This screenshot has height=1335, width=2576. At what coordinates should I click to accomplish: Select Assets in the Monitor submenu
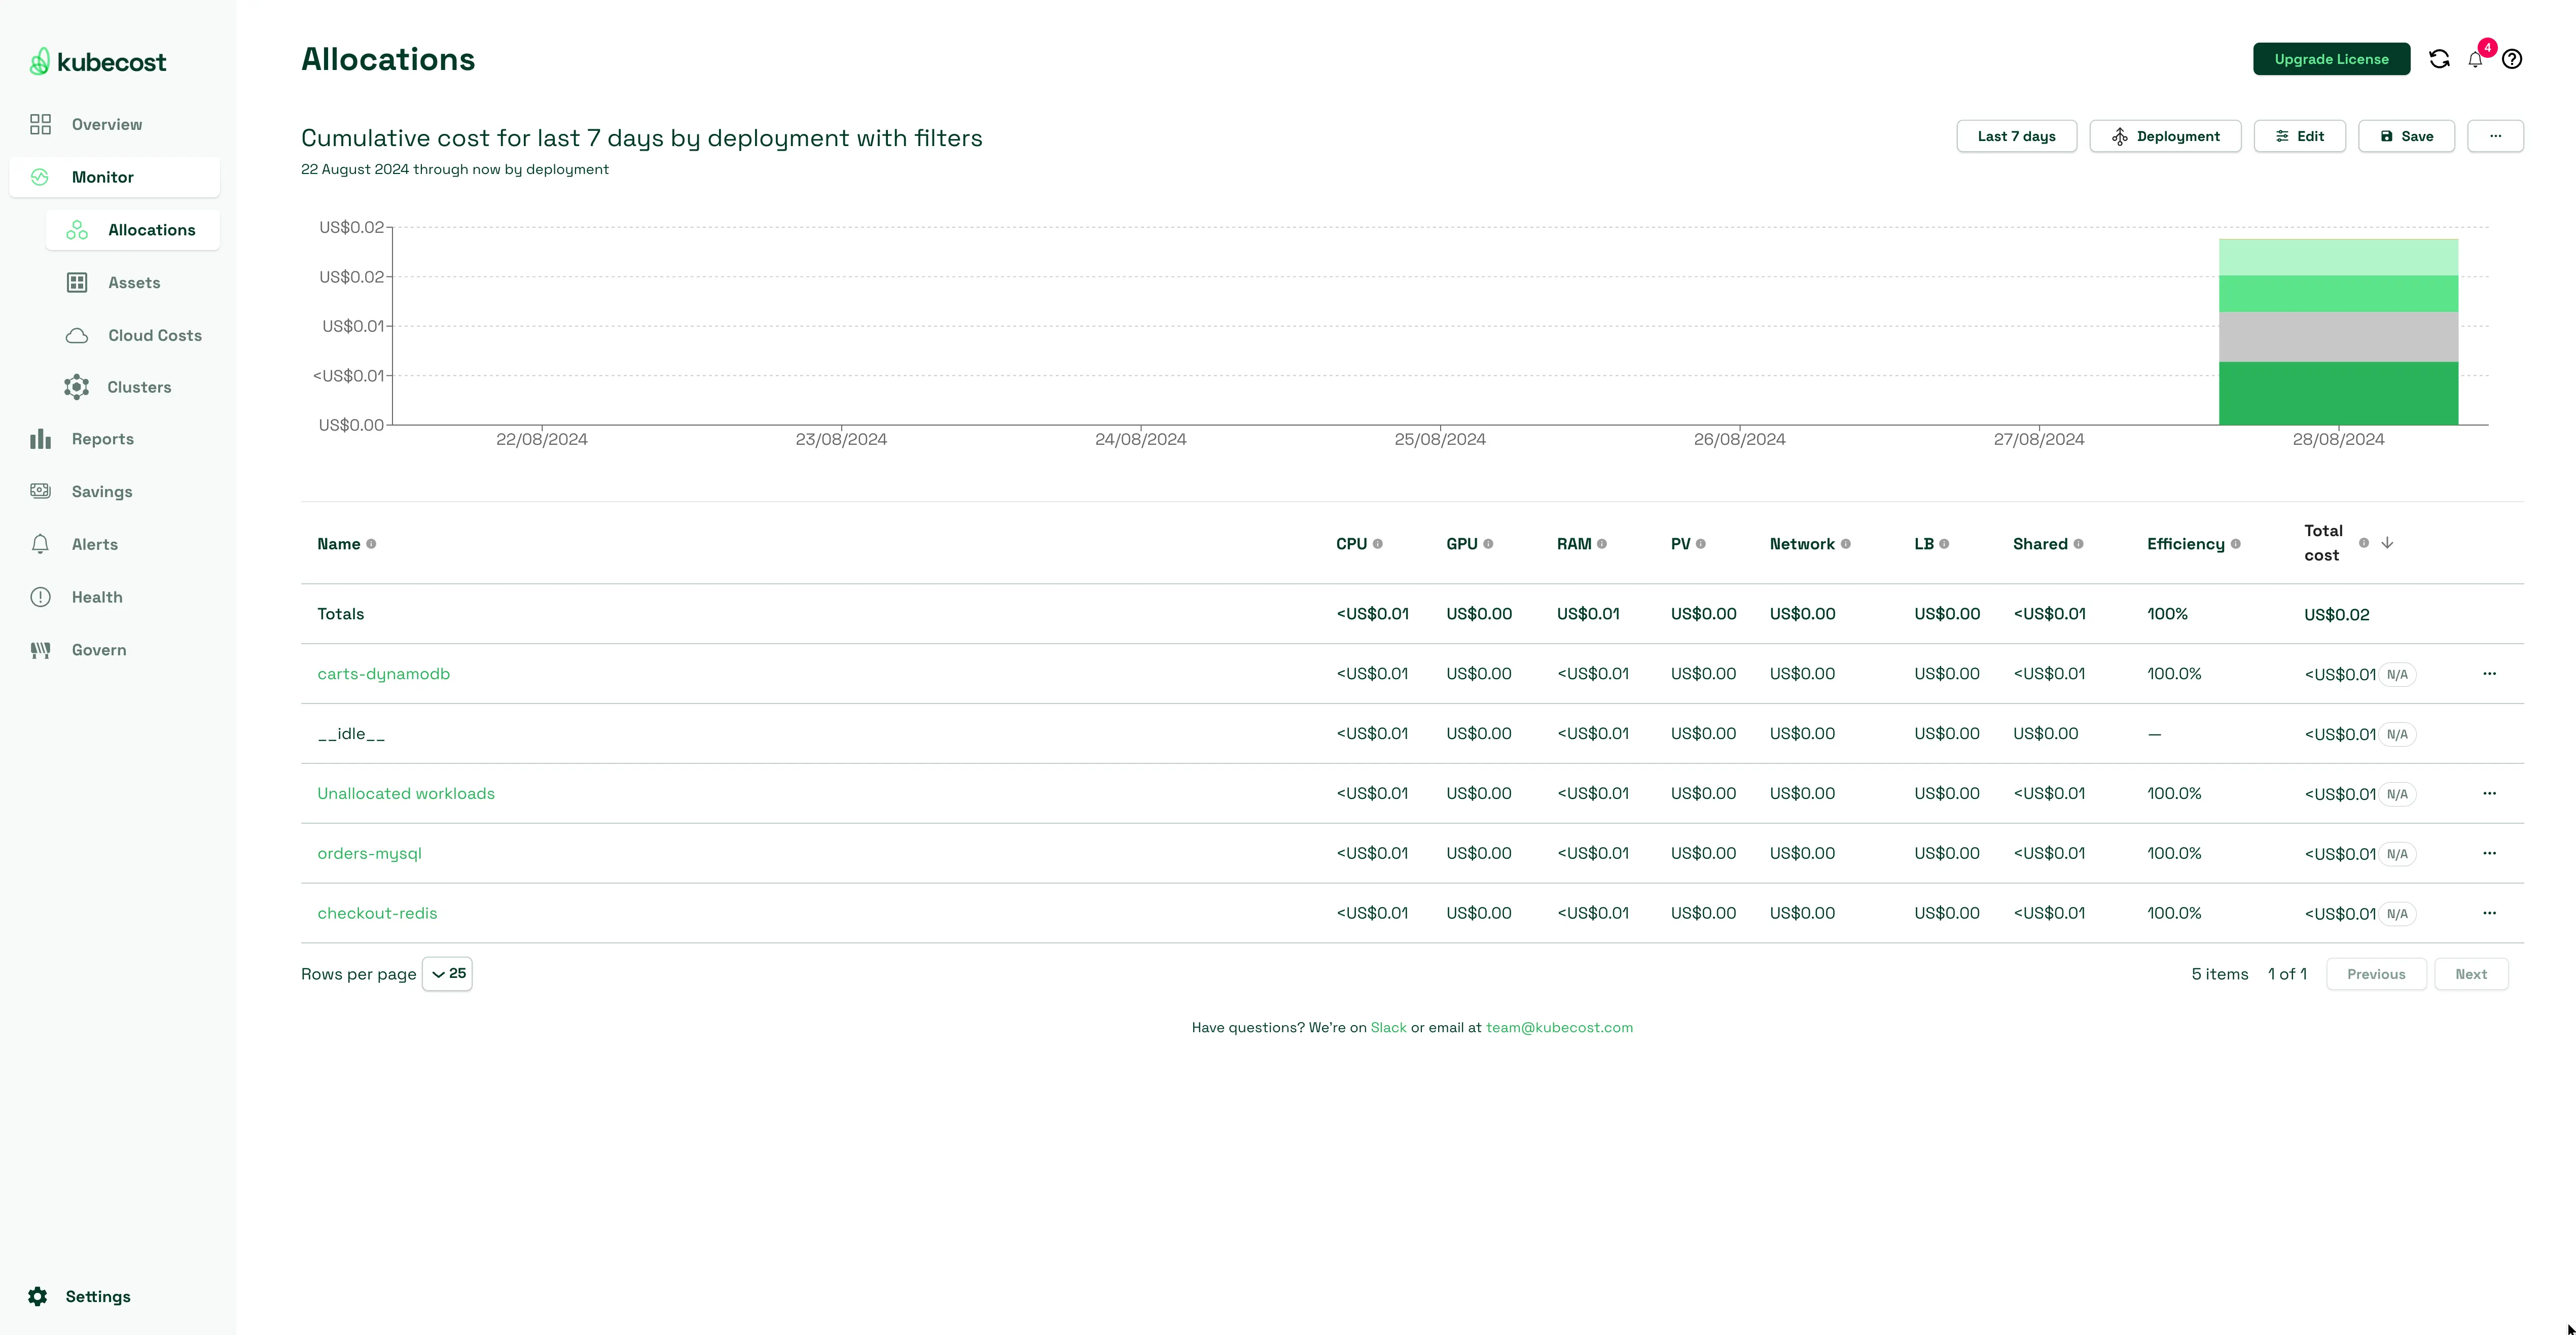134,282
